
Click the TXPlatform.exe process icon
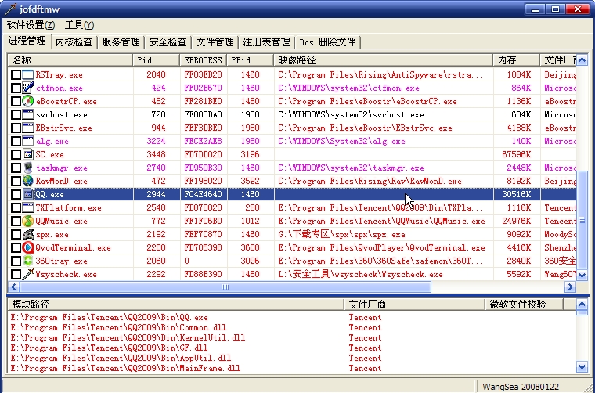(28, 207)
